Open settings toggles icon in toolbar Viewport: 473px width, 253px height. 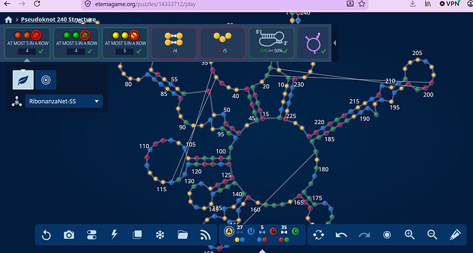tap(92, 234)
